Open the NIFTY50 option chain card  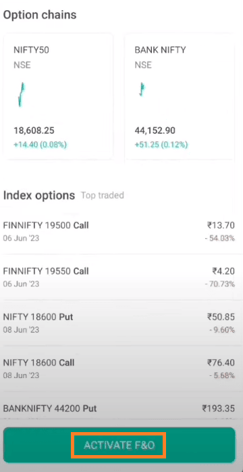[58, 96]
